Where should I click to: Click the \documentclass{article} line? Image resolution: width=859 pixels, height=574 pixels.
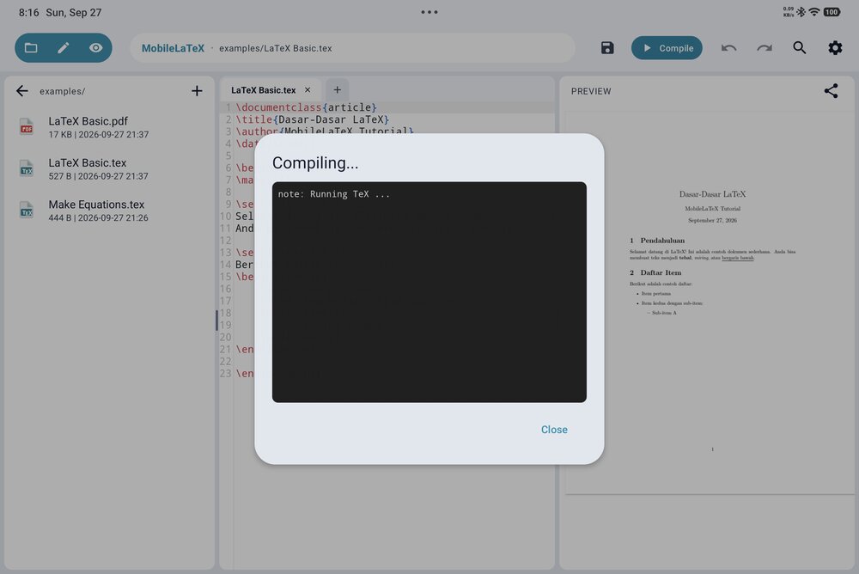tap(307, 107)
